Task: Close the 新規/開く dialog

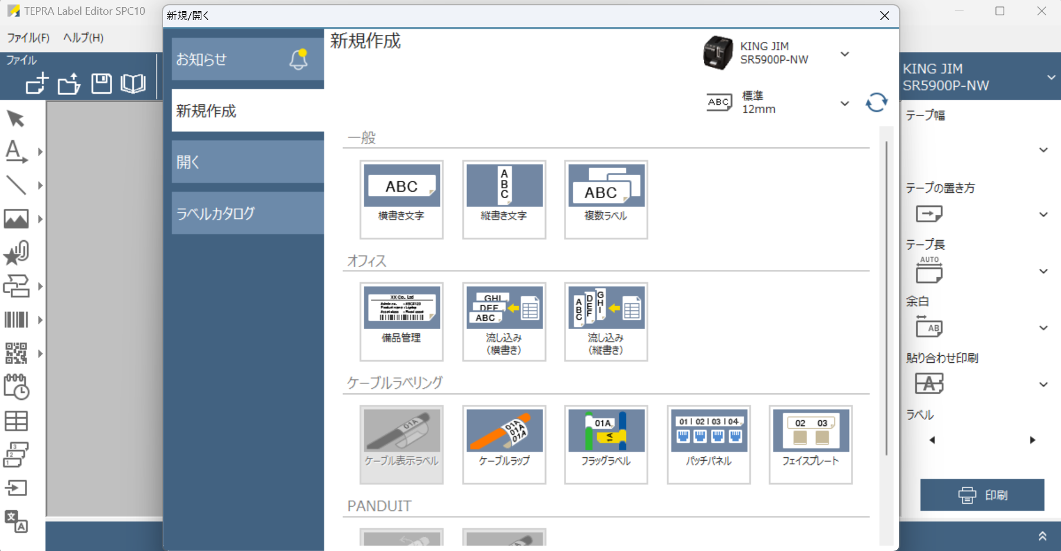Action: pyautogui.click(x=884, y=16)
